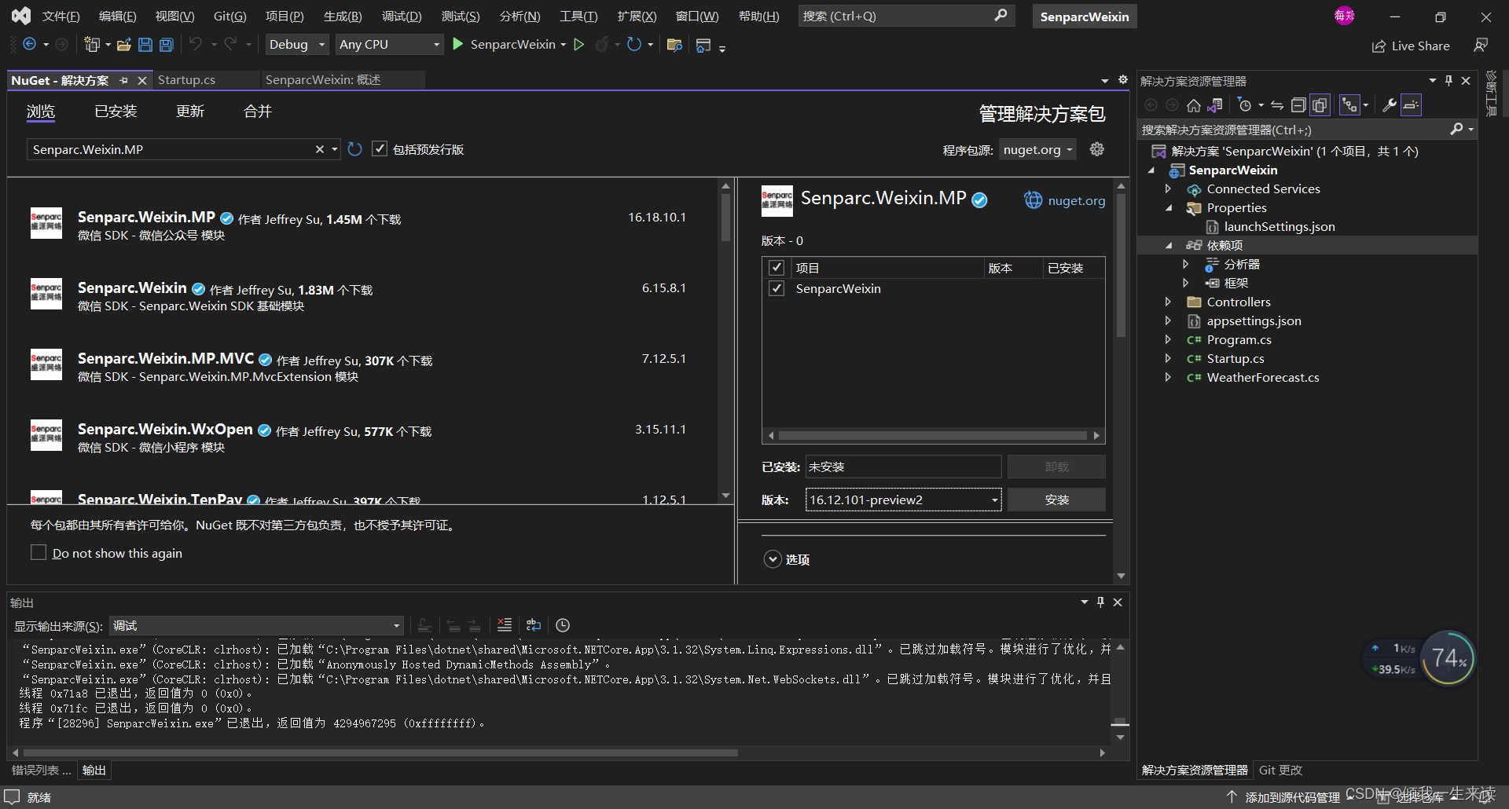Image resolution: width=1509 pixels, height=809 pixels.
Task: Click the package list vertical scrollbar thumb
Action: pyautogui.click(x=725, y=217)
